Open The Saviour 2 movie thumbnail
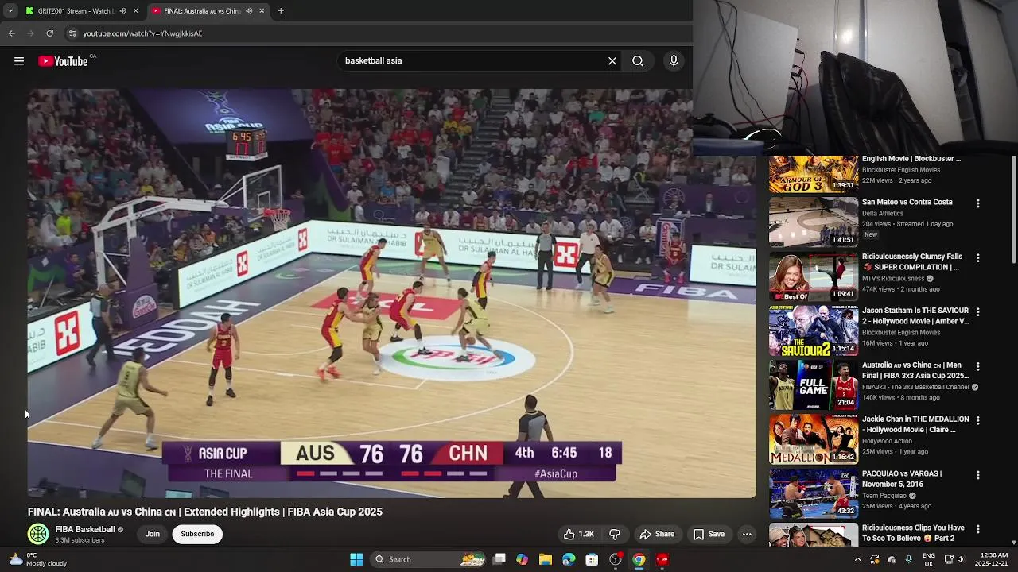The height and width of the screenshot is (572, 1018). 813,330
